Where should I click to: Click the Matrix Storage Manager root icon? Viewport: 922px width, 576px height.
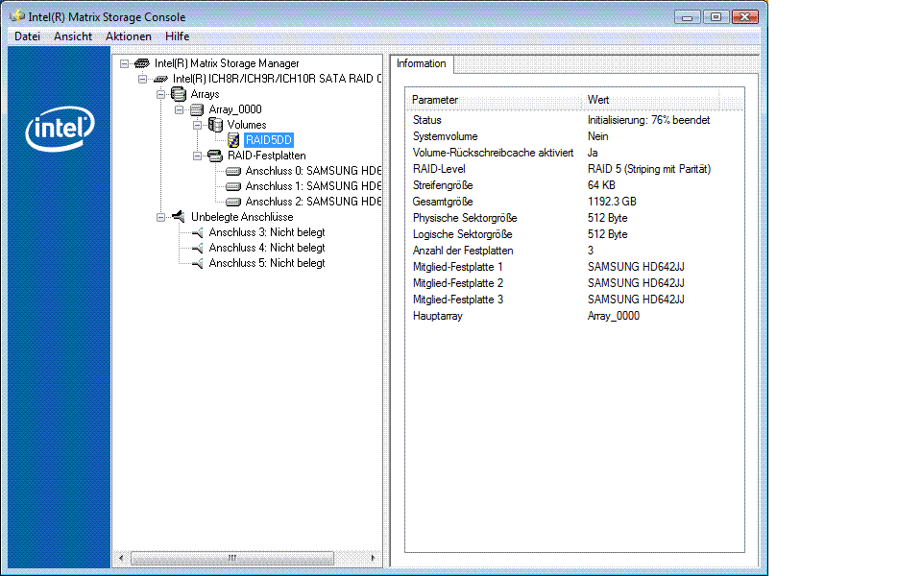click(x=142, y=63)
